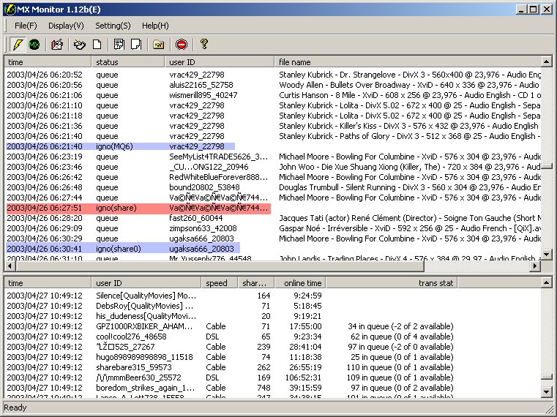Click the open-hand clear toolbar icon
557x417 pixels.
tap(80, 45)
